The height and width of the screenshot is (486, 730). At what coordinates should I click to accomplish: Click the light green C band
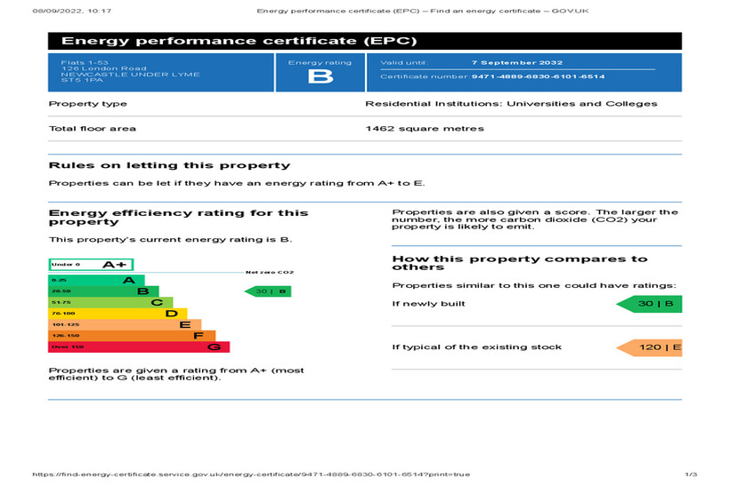pos(109,302)
